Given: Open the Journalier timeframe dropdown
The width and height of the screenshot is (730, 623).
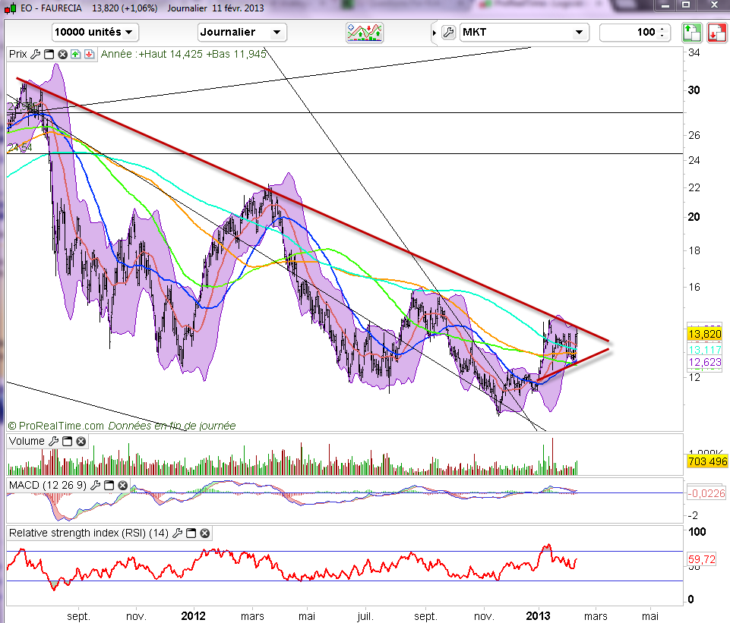Looking at the screenshot, I should (x=242, y=32).
